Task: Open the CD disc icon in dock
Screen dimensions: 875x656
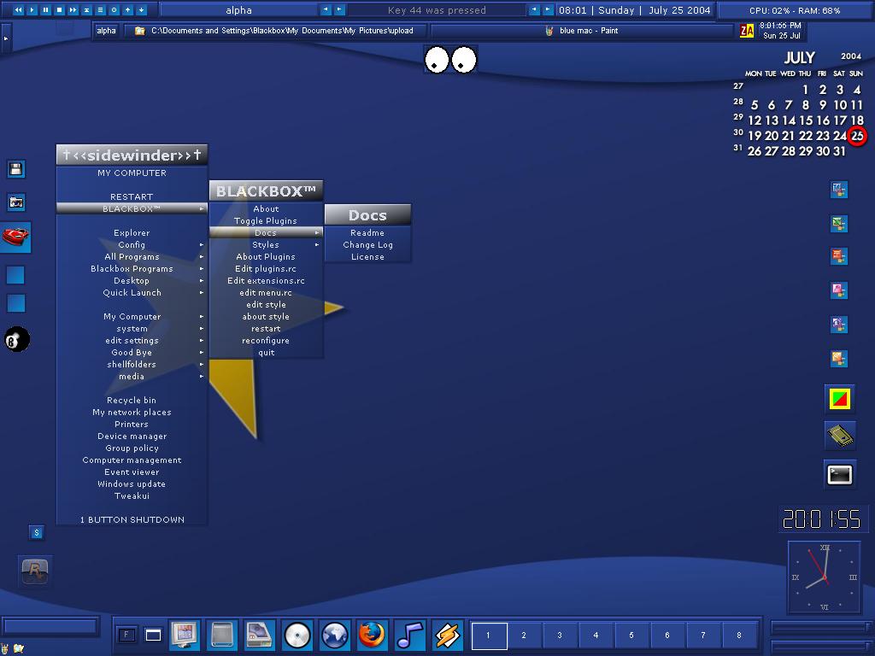Action: point(297,635)
